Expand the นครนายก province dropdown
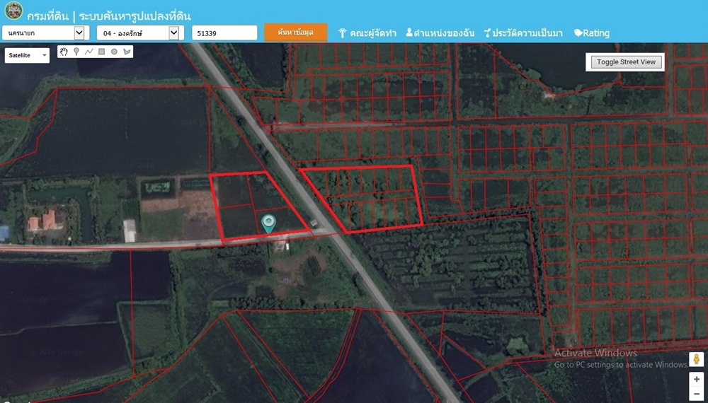The image size is (708, 403). (x=44, y=33)
